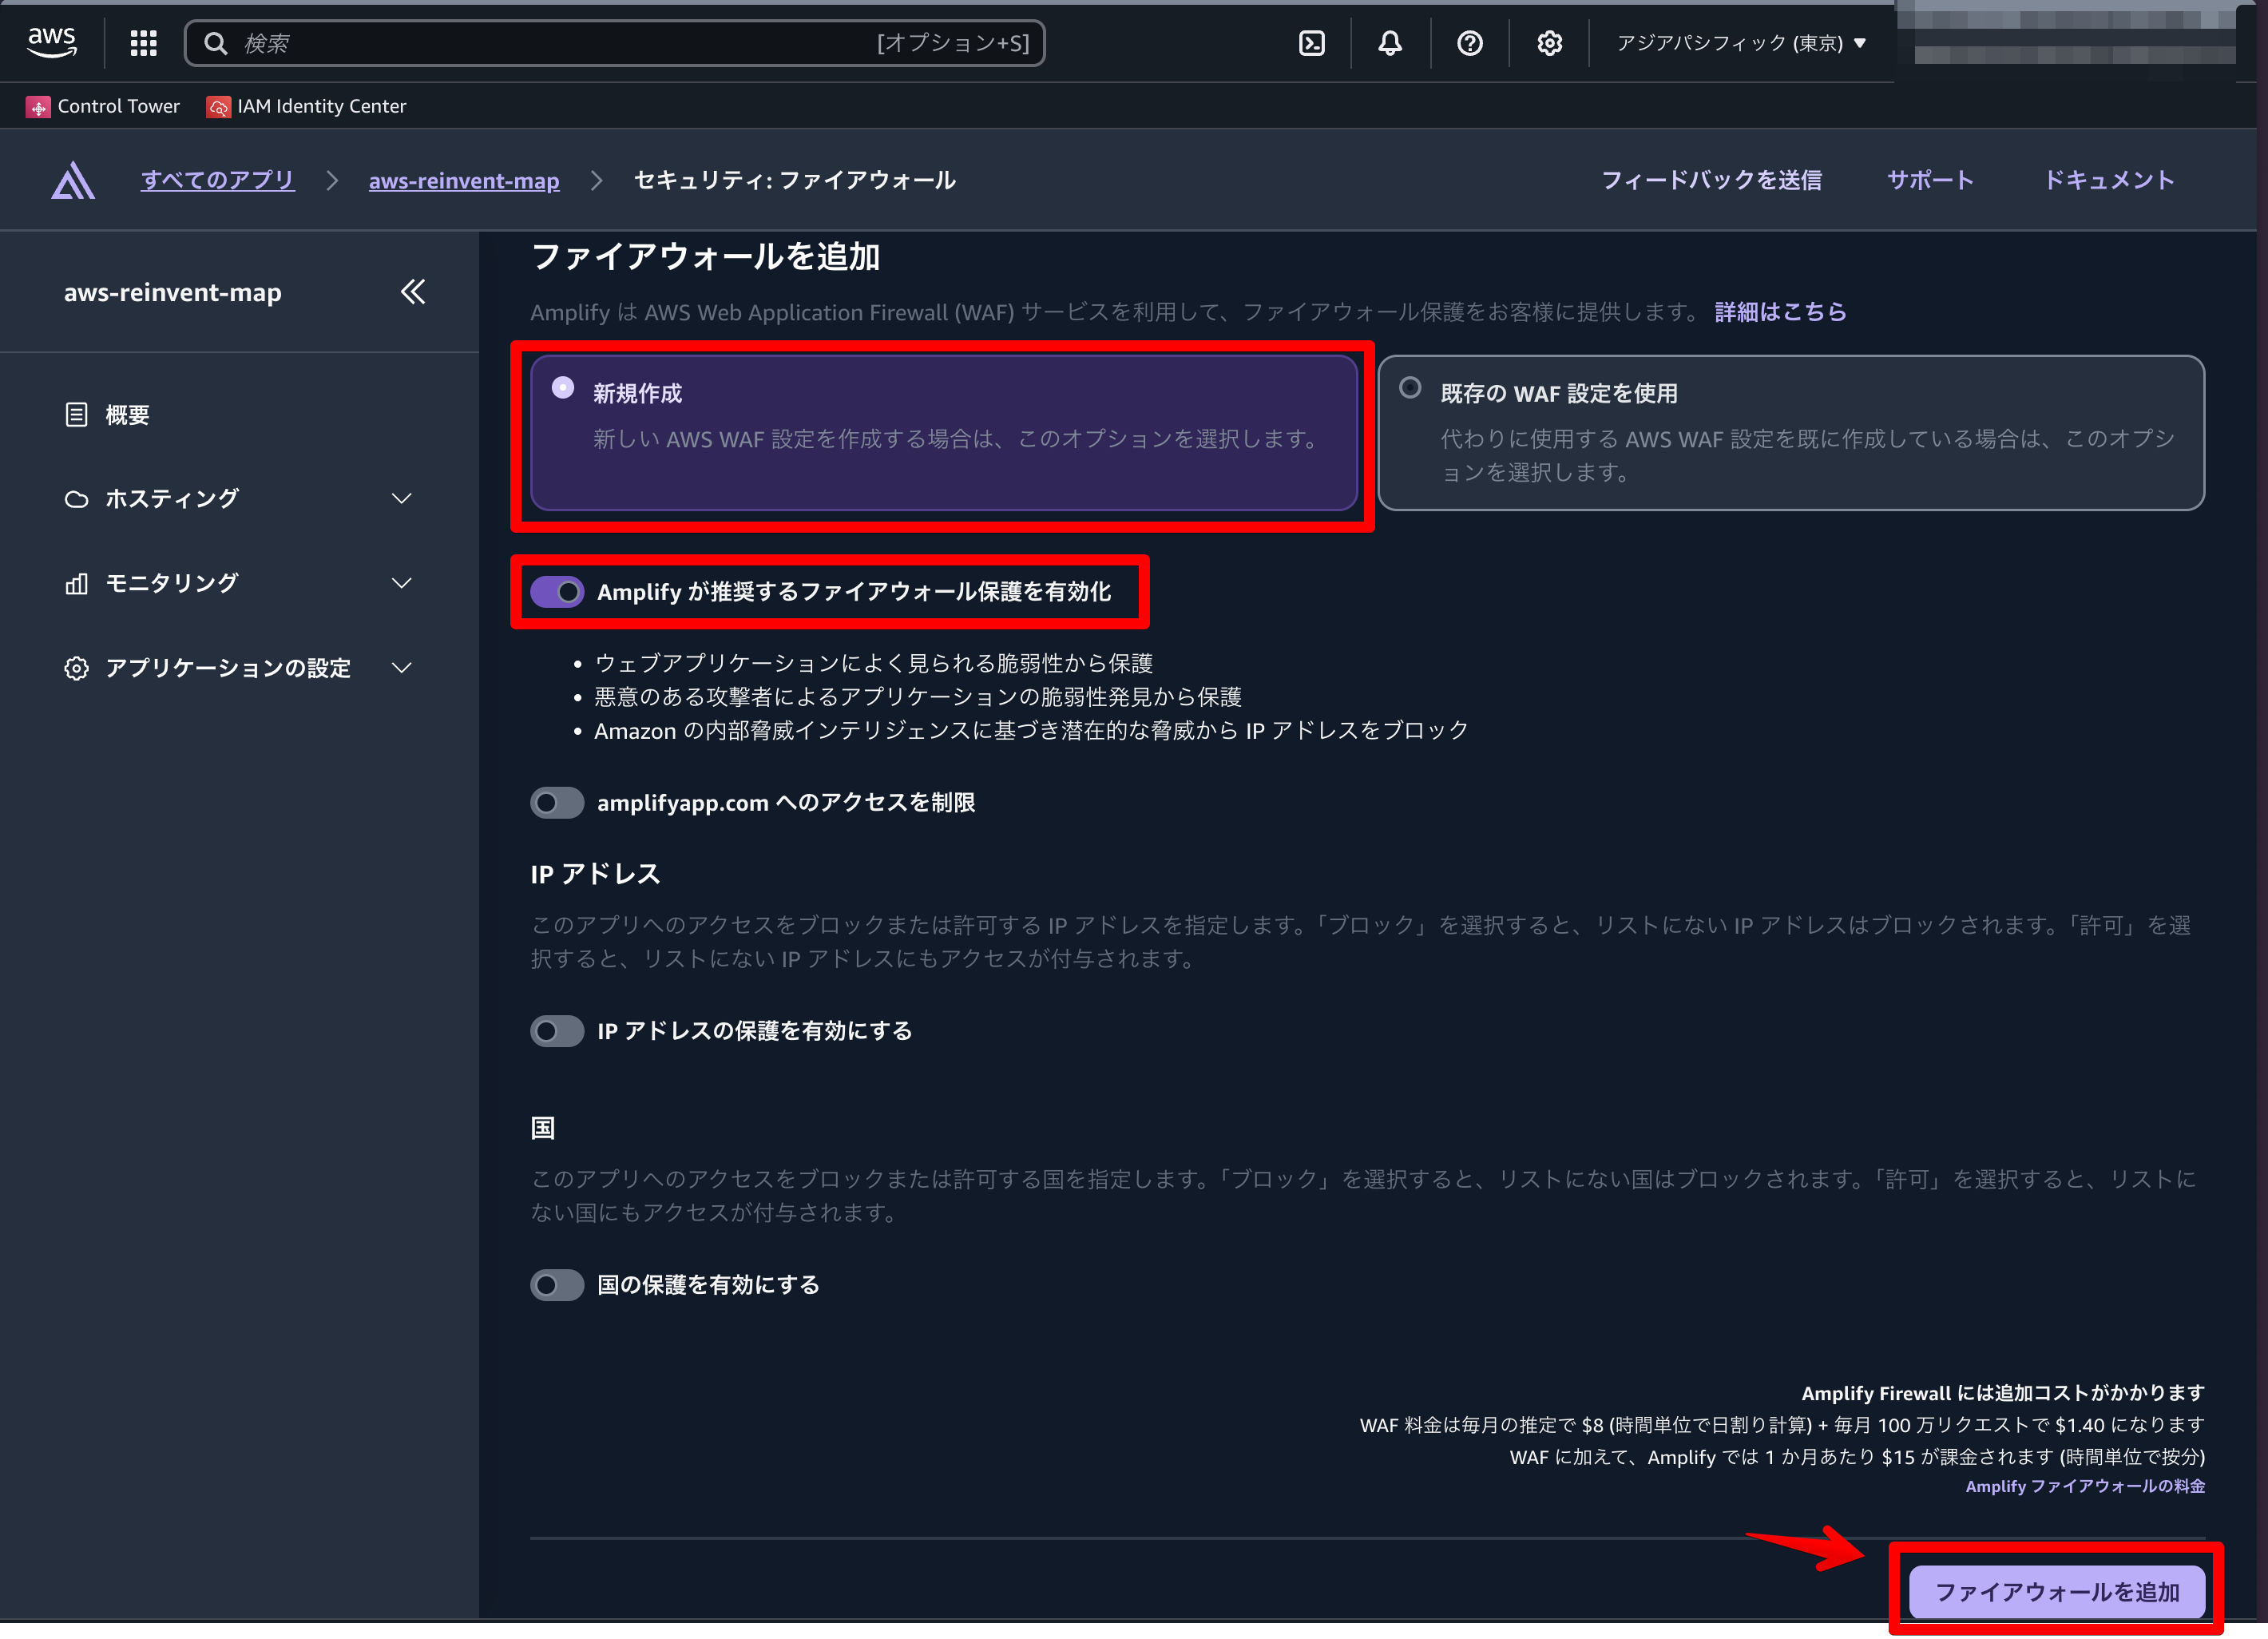Click the ファイアウォールを追加 button

2056,1592
